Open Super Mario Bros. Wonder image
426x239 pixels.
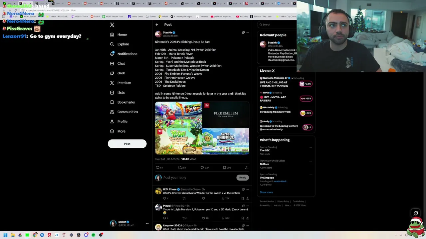[x=226, y=141]
